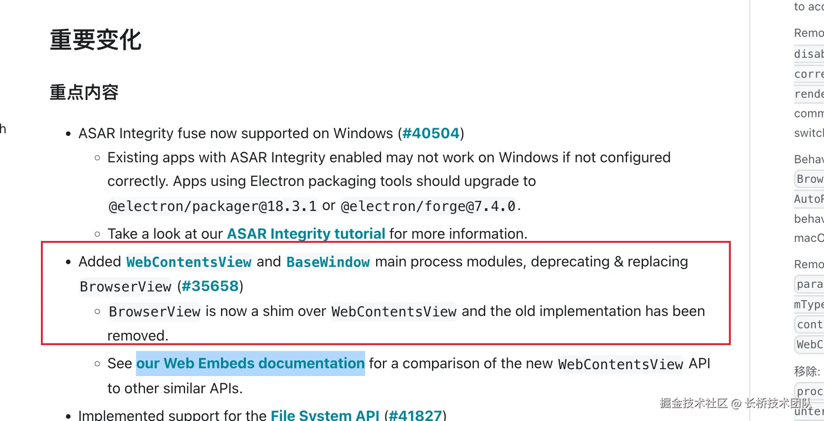The image size is (824, 421).
Task: Click the teal WebContentsView module link
Action: (x=189, y=262)
